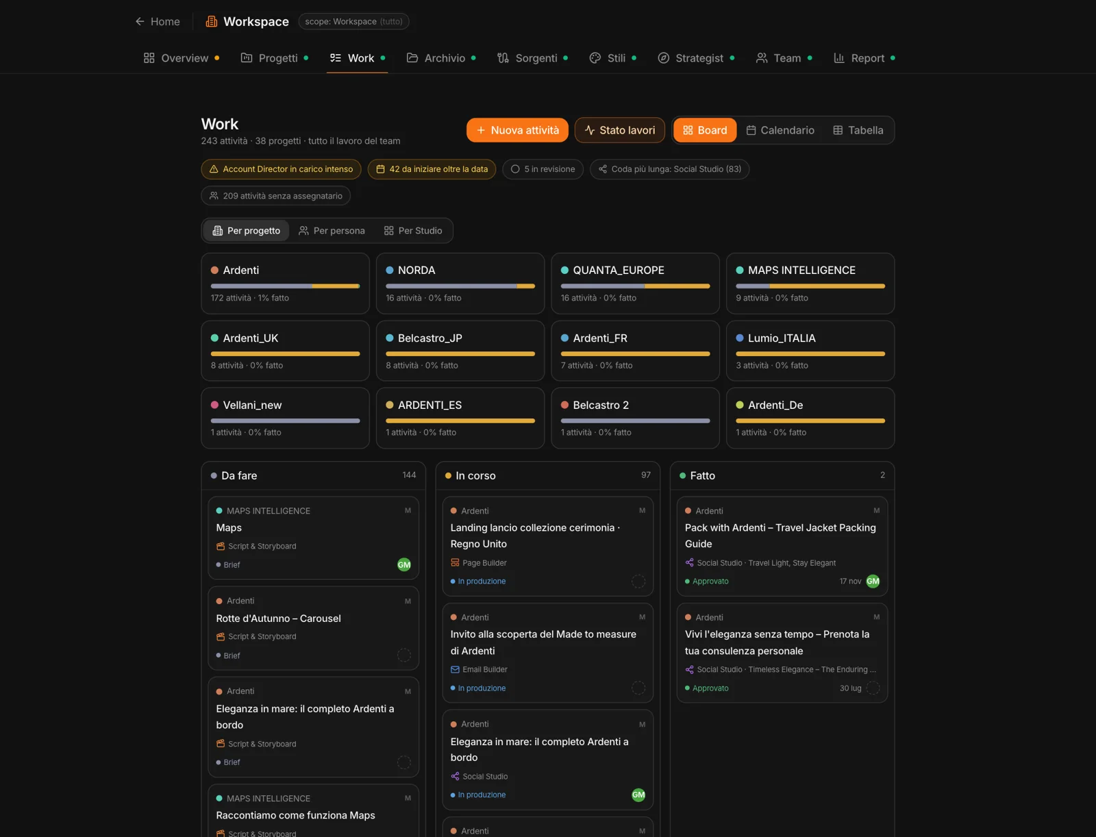Click the pink dot of Vellani_new
The width and height of the screenshot is (1096, 837).
(x=214, y=405)
